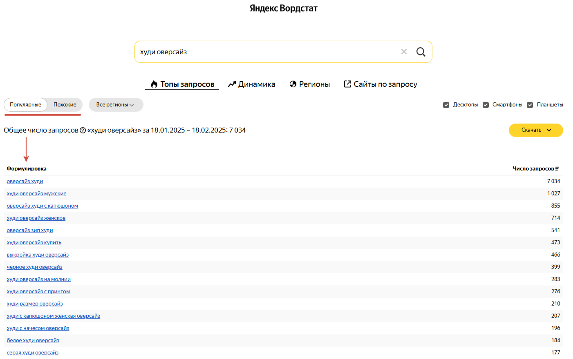Click the 184 count value
The height and width of the screenshot is (359, 573).
pos(555,340)
